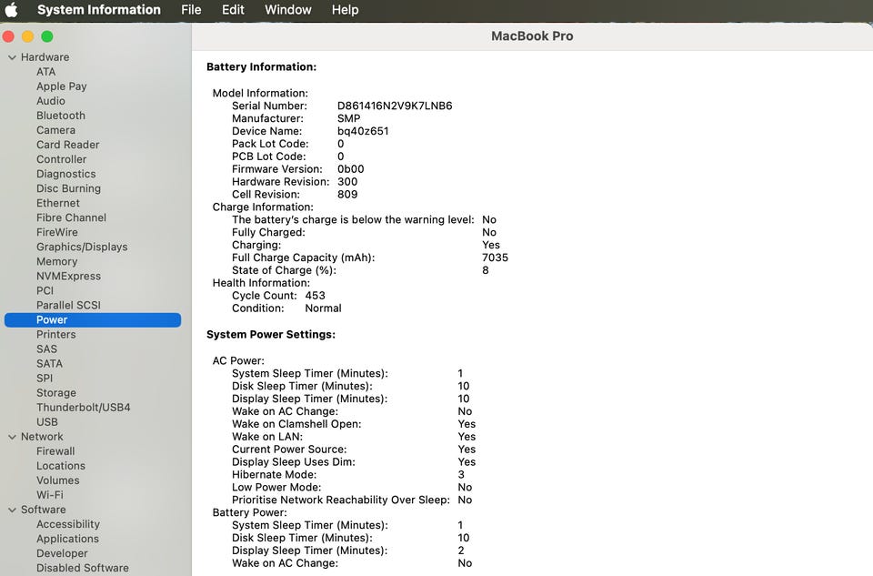Collapse the Software section chevron
Viewport: 873px width, 576px height.
(12, 510)
